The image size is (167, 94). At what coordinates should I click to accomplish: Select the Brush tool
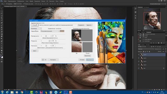[x=2, y=25]
